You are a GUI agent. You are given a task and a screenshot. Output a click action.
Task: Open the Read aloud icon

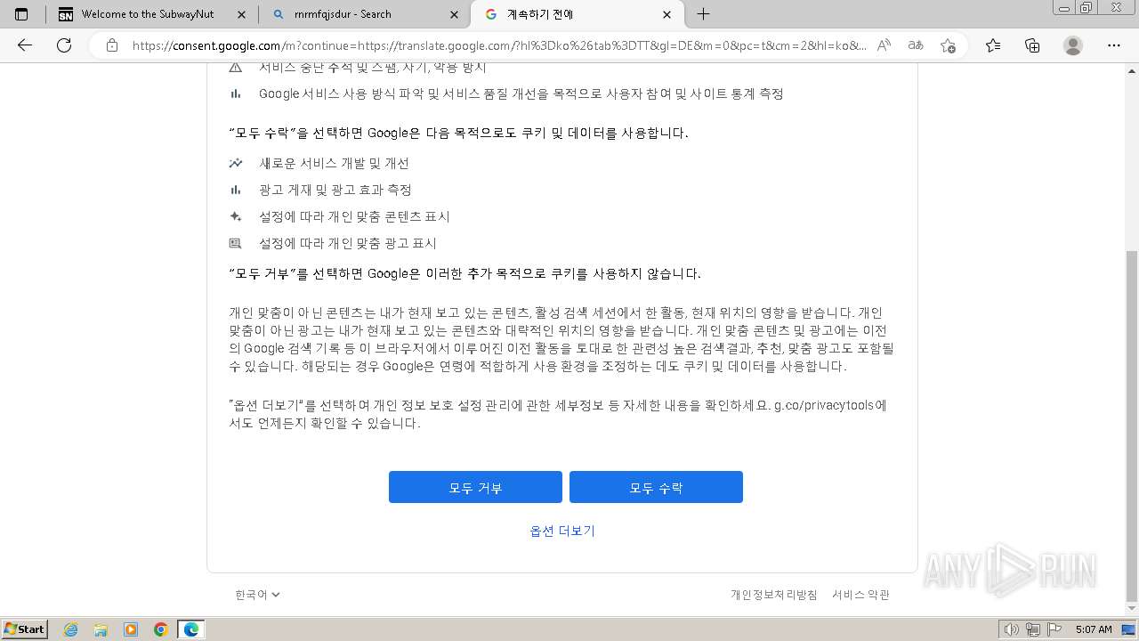click(884, 45)
